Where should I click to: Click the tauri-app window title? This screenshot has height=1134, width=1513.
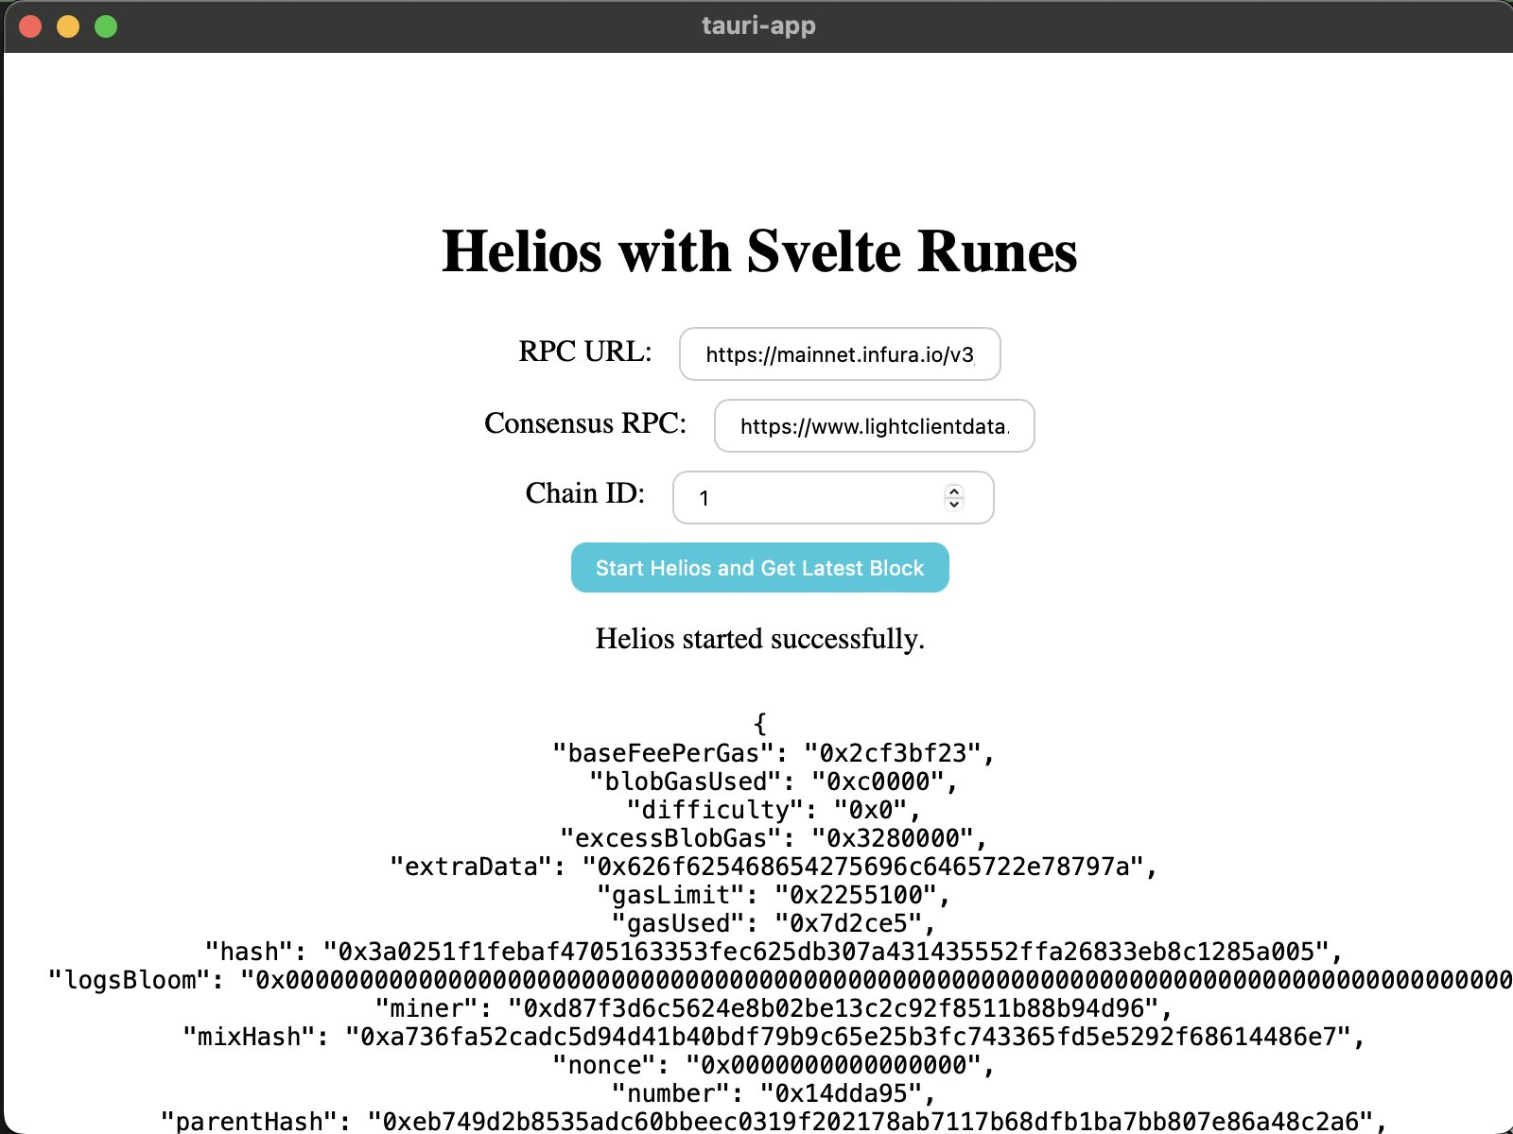(x=758, y=26)
